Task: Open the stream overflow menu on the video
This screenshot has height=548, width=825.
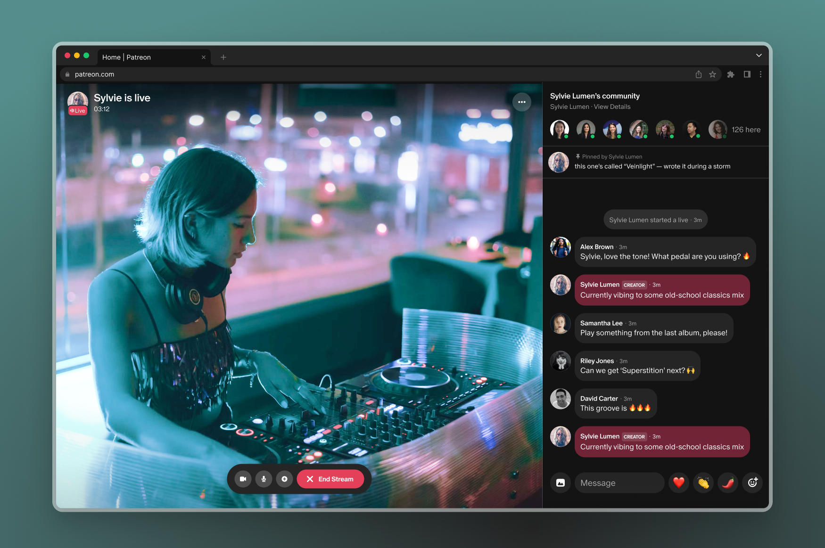Action: (522, 102)
